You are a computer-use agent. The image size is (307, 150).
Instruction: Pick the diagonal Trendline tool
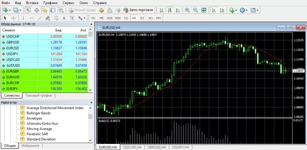[x=40, y=18]
